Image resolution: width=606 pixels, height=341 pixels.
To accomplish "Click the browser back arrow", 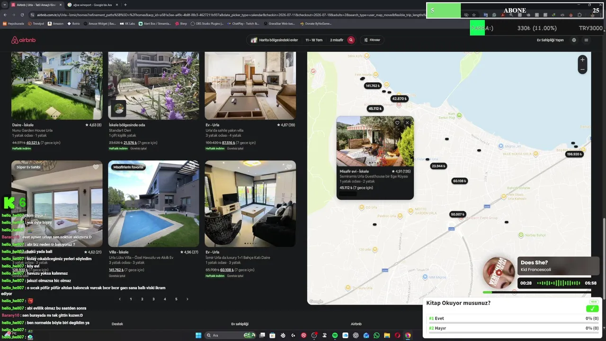I will click(x=5, y=15).
